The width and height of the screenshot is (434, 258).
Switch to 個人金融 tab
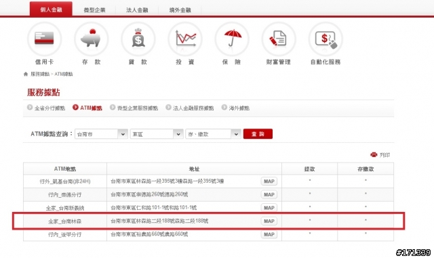(x=52, y=9)
